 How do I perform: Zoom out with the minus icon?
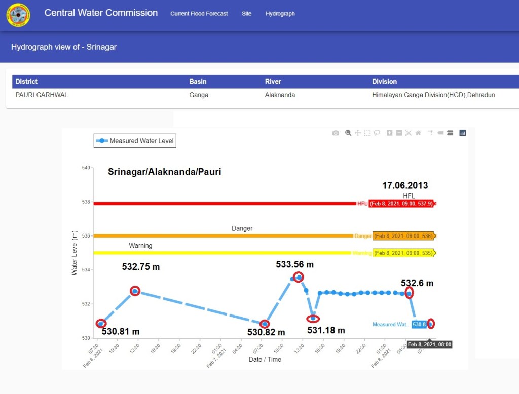(399, 133)
